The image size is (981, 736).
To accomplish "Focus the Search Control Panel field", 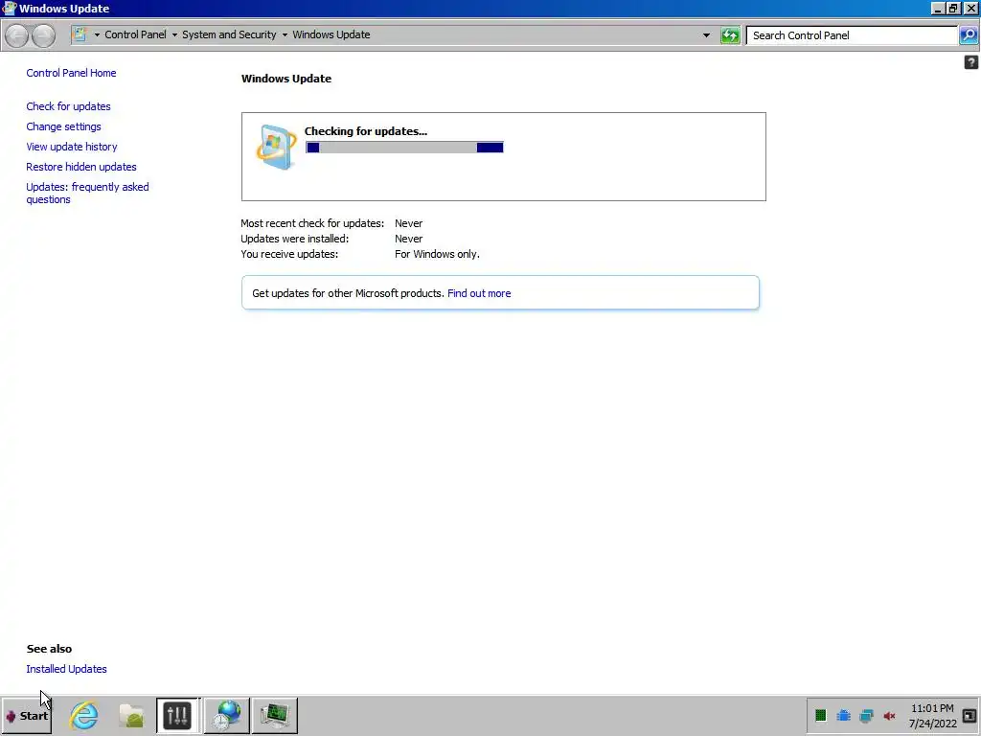I will (852, 35).
